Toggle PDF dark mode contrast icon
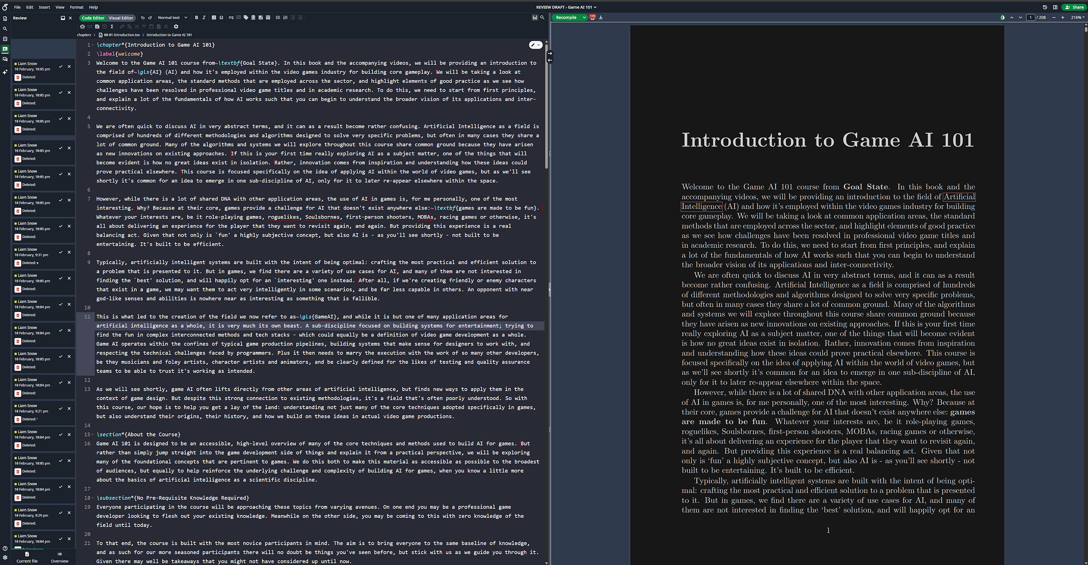The width and height of the screenshot is (1088, 565). coord(1002,18)
